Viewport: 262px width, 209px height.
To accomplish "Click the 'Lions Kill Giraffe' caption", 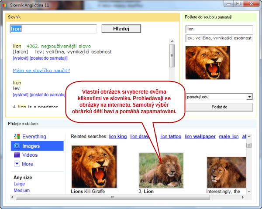I will [x=88, y=191].
